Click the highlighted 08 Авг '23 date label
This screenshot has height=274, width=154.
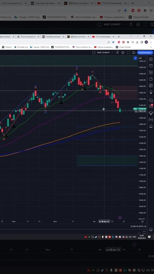(104, 221)
